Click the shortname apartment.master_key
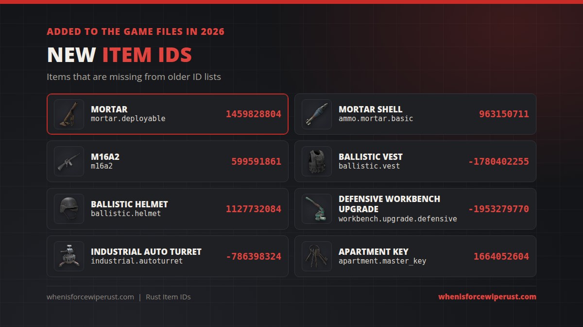Viewport: 583px width, 327px height. coord(382,261)
